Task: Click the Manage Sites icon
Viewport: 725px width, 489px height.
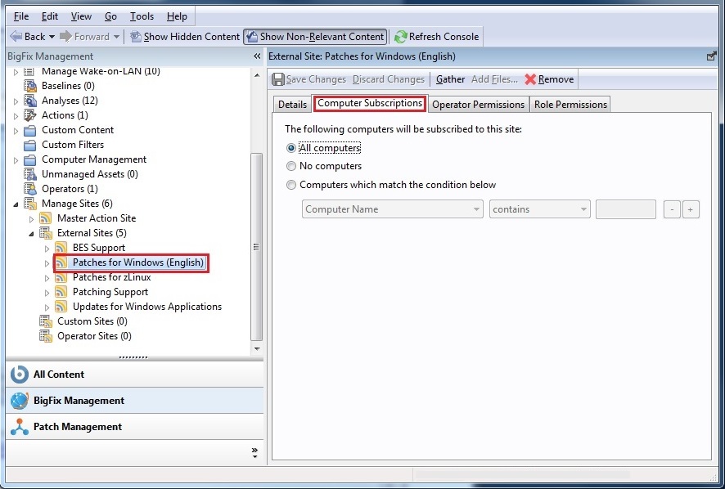Action: coord(30,204)
